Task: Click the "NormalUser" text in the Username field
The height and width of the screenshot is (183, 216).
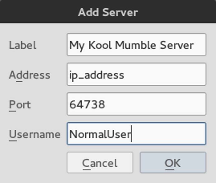Action: [100, 134]
